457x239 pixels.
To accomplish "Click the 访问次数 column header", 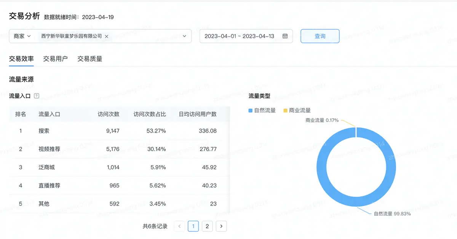I will click(x=109, y=114).
